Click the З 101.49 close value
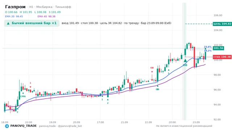Viewport: 232px width, 130px height. [x=55, y=12]
